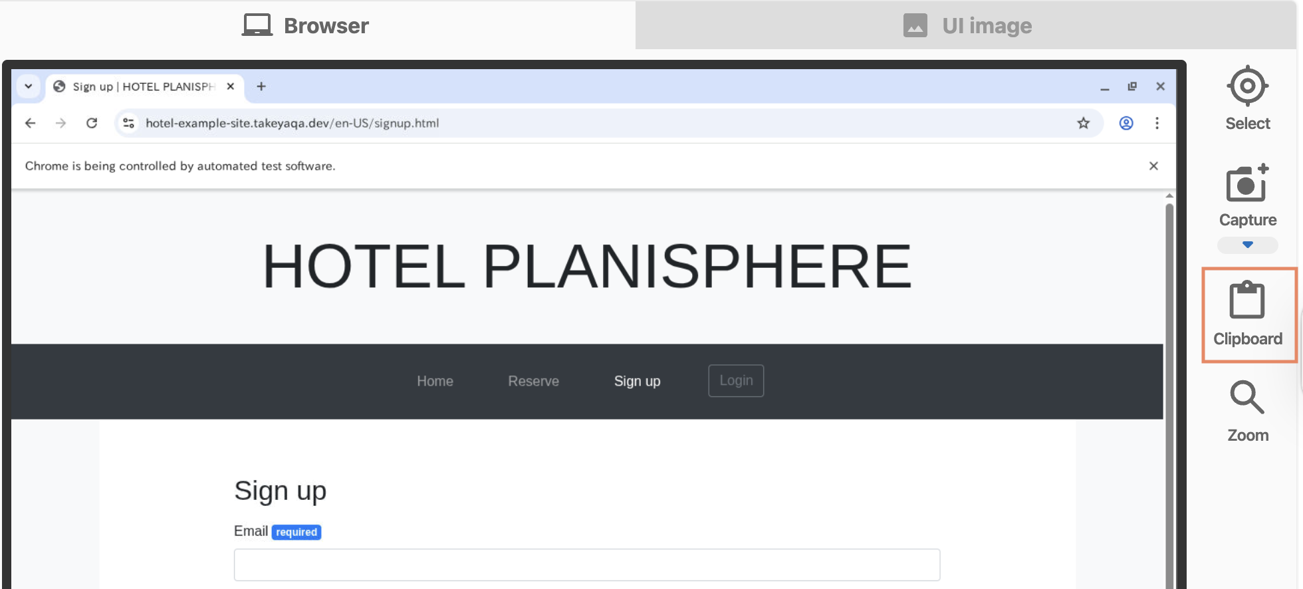Choose the Zoom magnifier tool

1247,411
